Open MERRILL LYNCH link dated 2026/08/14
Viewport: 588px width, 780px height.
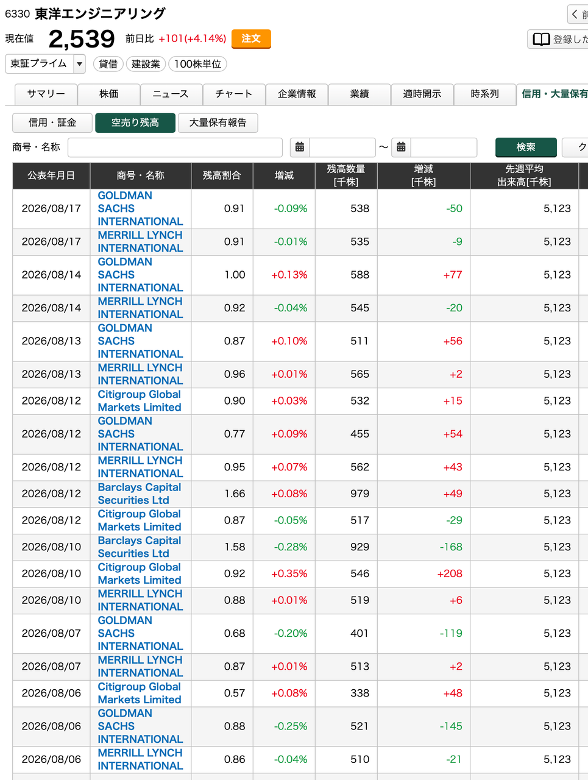point(140,308)
